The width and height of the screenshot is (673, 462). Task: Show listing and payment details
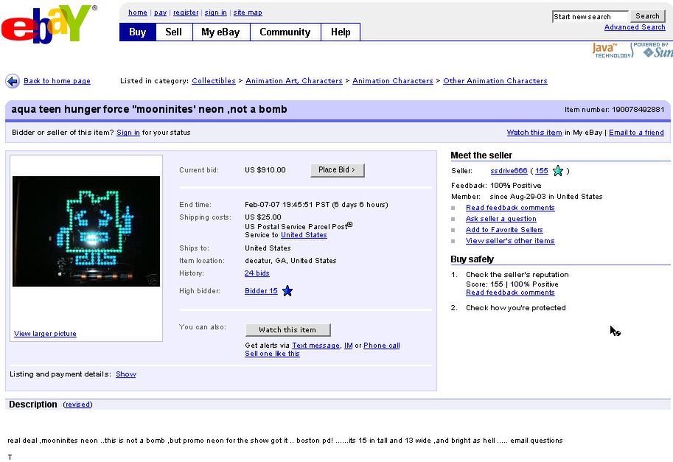[x=125, y=374]
